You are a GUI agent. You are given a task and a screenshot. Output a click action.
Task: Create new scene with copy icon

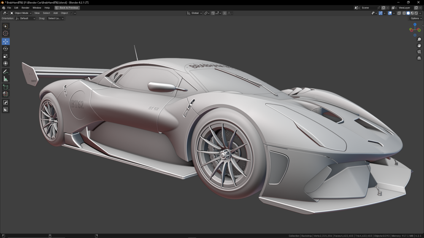point(383,8)
